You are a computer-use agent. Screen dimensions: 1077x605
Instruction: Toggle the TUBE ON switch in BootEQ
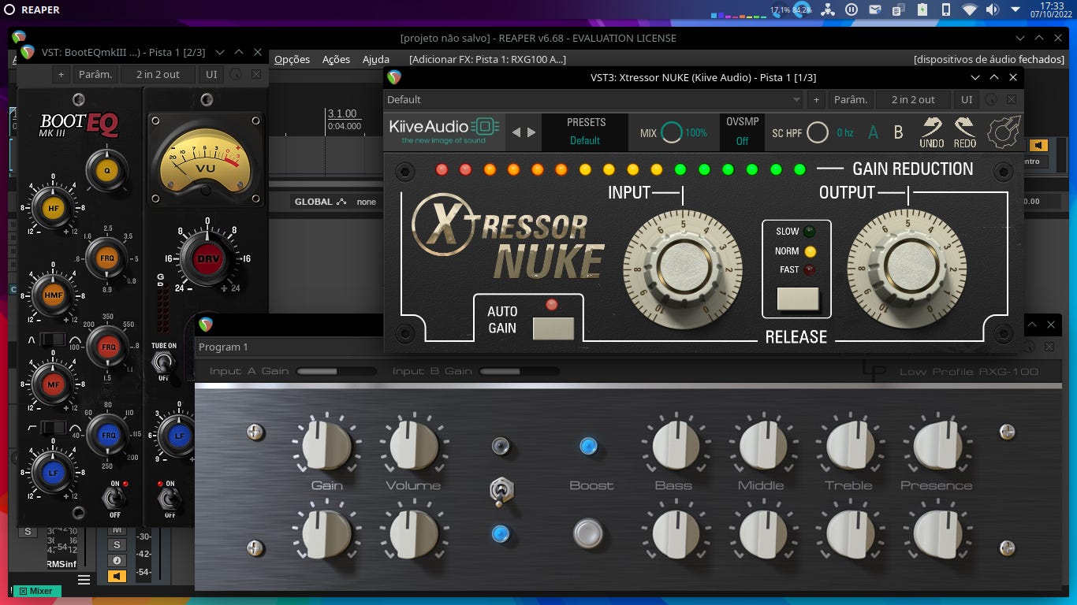coord(163,362)
